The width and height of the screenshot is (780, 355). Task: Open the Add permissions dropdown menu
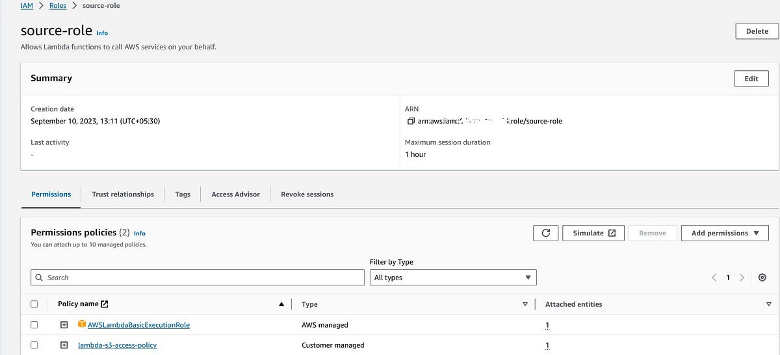point(725,233)
